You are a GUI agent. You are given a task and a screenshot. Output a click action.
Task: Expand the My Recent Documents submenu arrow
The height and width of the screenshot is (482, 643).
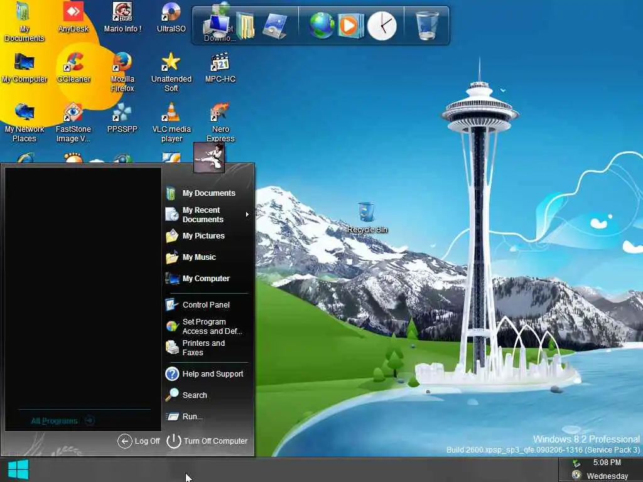click(247, 215)
